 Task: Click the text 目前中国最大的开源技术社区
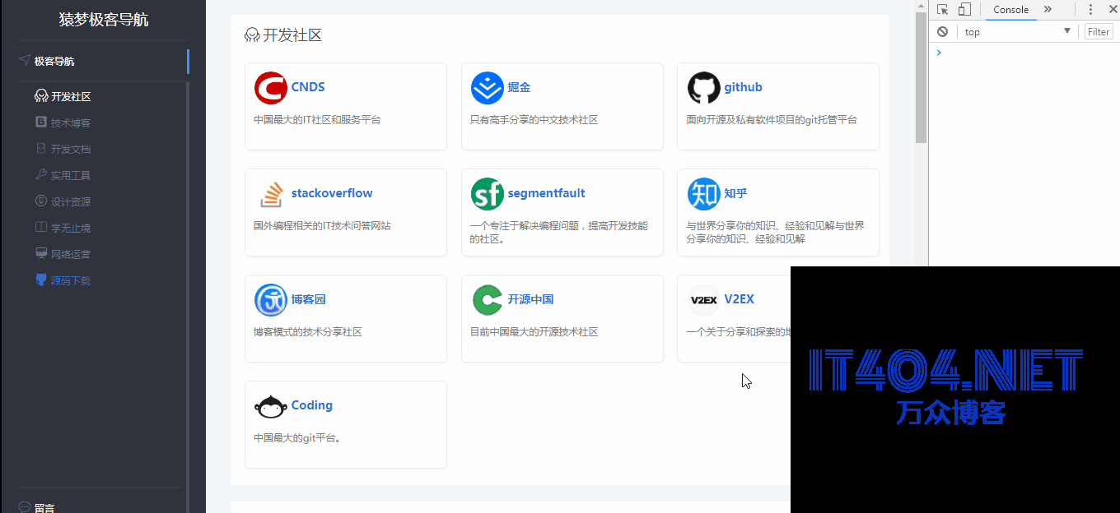[x=534, y=332]
